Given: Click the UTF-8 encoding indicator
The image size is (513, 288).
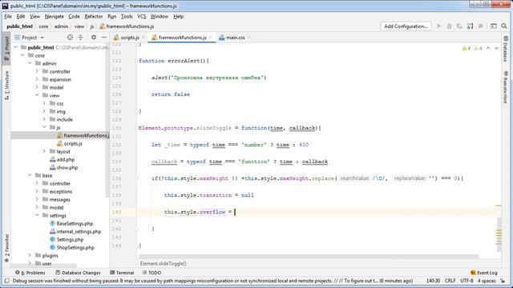Looking at the screenshot, I should pos(467,281).
